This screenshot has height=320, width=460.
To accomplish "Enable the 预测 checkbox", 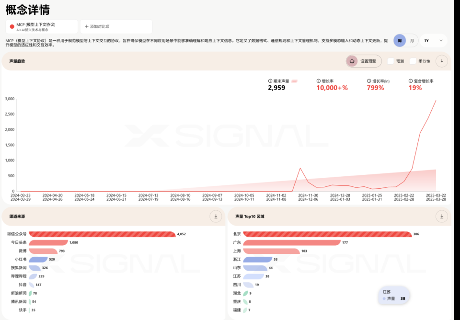I will tap(391, 61).
